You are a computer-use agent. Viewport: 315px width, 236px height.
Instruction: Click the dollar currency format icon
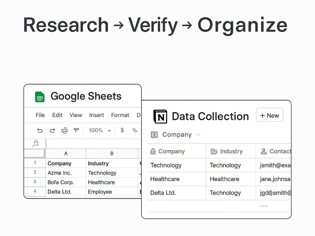pyautogui.click(x=122, y=130)
